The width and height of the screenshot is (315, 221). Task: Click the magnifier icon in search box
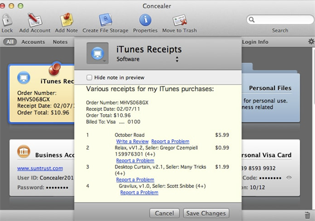pyautogui.click(x=251, y=20)
